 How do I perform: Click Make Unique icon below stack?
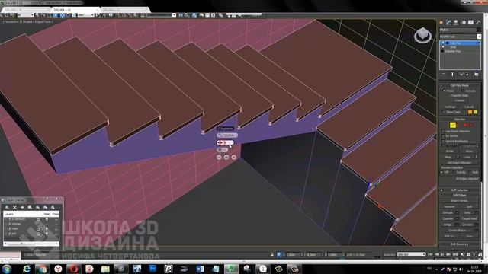click(461, 75)
